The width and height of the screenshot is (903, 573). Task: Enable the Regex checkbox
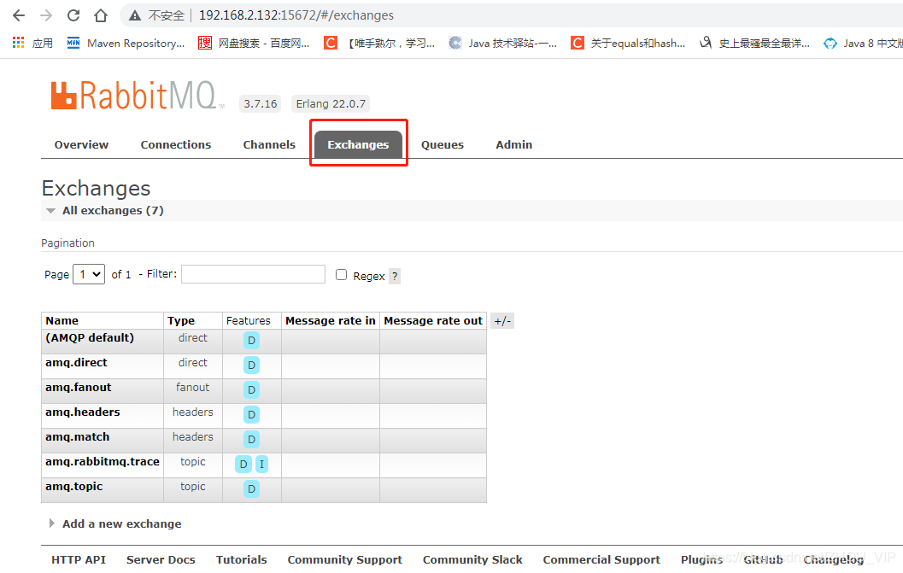point(342,275)
